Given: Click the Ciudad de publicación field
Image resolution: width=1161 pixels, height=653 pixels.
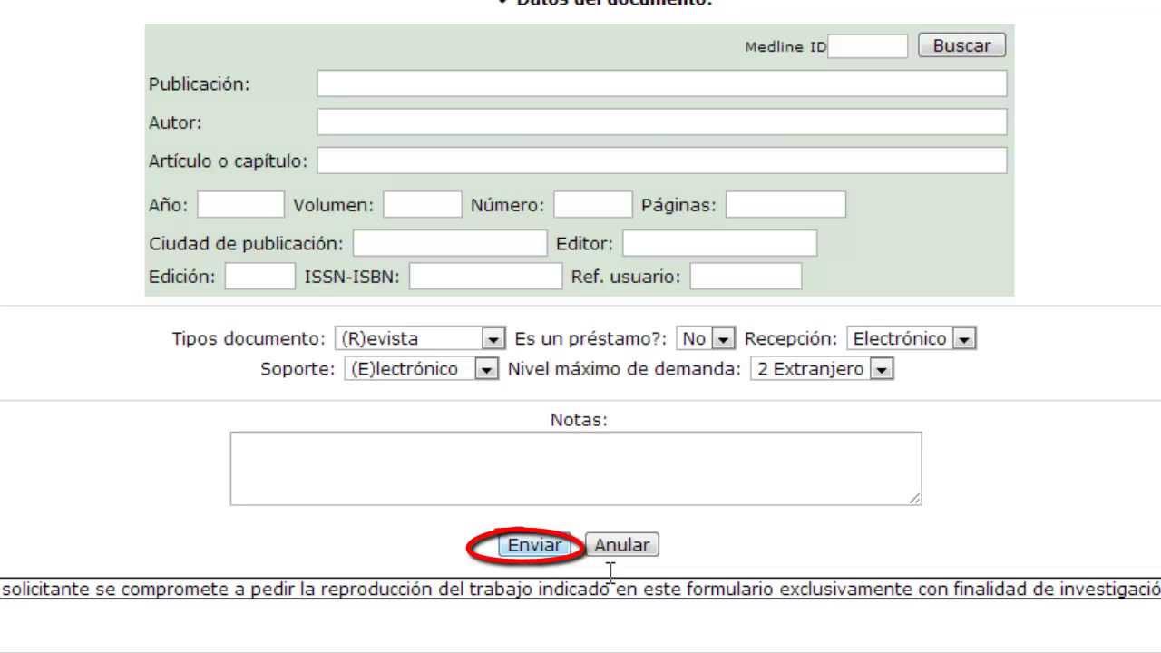Looking at the screenshot, I should (x=450, y=243).
